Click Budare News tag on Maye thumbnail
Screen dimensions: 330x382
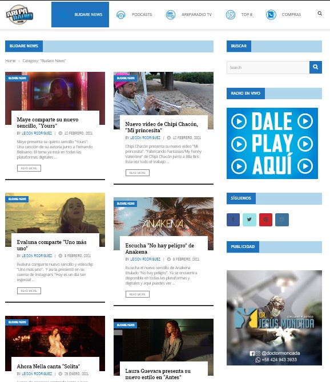click(17, 78)
